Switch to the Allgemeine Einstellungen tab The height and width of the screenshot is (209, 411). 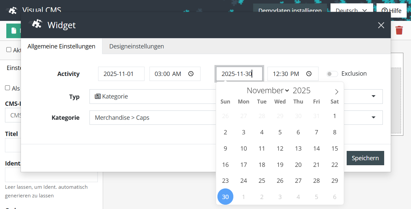coord(61,46)
